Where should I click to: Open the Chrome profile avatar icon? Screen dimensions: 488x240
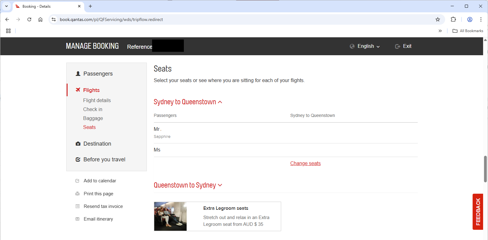pos(469,19)
